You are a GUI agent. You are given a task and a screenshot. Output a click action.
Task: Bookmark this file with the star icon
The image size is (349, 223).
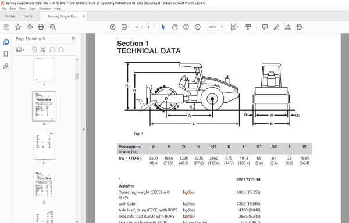[x=18, y=27]
